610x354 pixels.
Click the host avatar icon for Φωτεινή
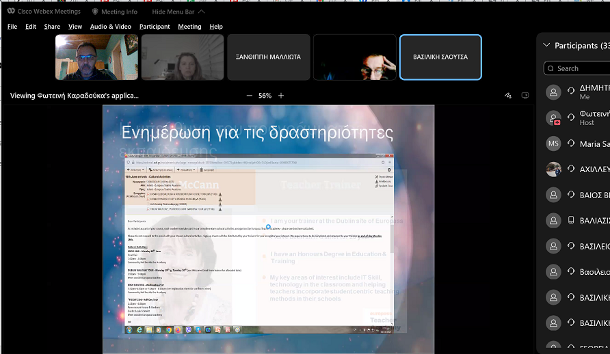(554, 118)
